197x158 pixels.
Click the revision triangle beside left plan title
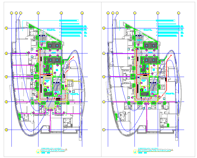coord(67,149)
